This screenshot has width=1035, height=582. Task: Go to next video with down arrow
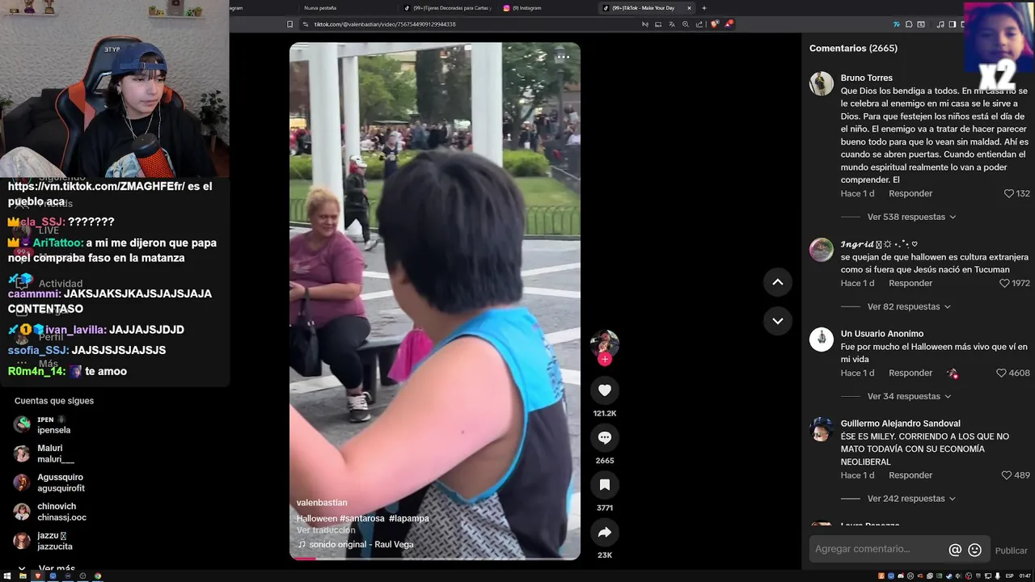[x=777, y=321]
